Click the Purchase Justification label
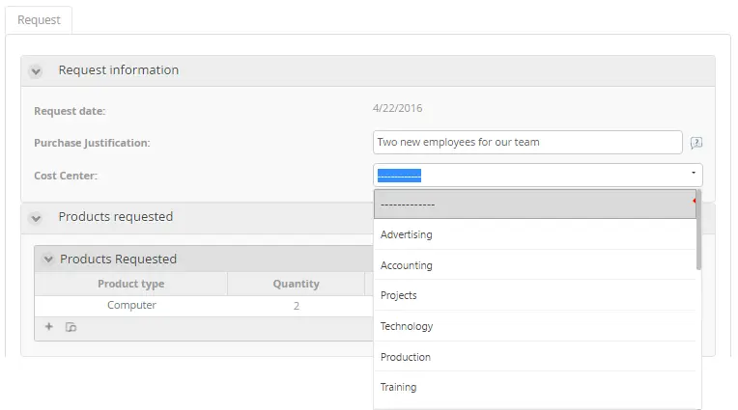The height and width of the screenshot is (410, 738). 92,143
